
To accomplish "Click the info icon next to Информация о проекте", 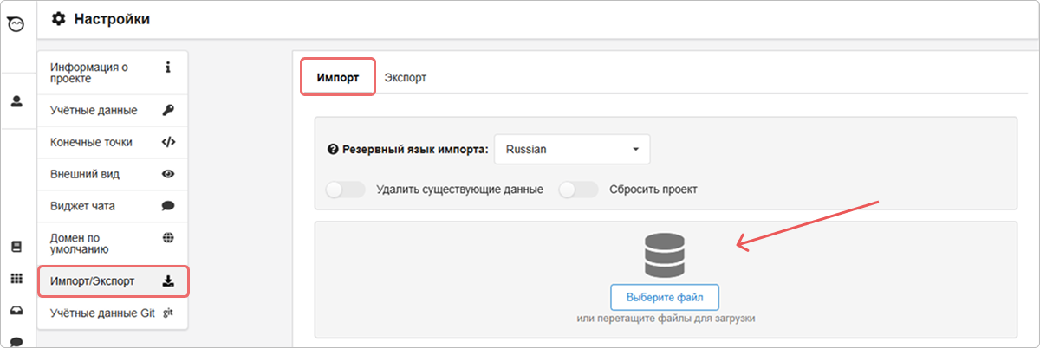I will coord(168,67).
